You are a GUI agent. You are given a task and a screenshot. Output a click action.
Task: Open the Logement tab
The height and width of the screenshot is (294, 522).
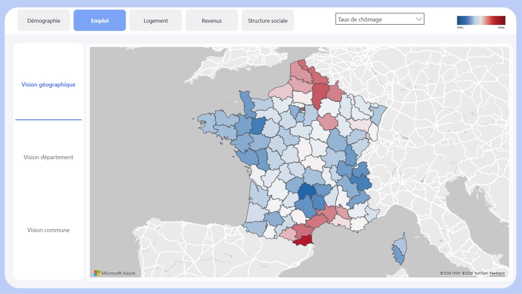click(x=155, y=20)
